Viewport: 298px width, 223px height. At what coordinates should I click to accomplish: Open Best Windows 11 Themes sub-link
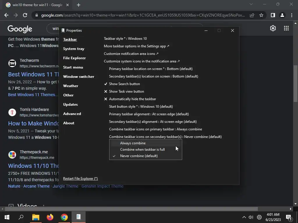point(33,95)
